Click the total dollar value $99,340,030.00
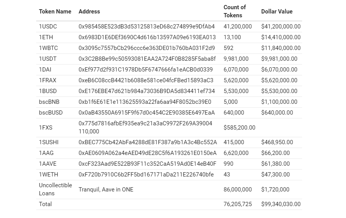The height and width of the screenshot is (218, 346). [x=281, y=204]
